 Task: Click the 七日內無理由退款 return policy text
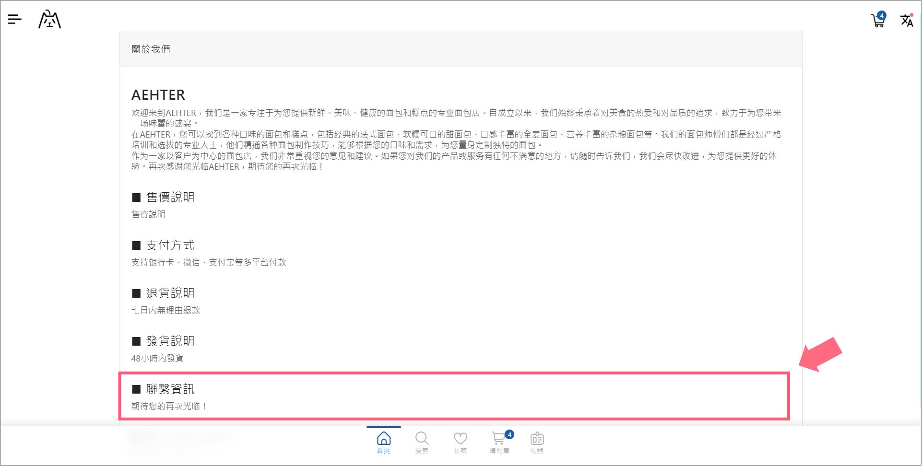pyautogui.click(x=165, y=310)
